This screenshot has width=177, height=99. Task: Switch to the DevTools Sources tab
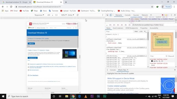(136, 15)
